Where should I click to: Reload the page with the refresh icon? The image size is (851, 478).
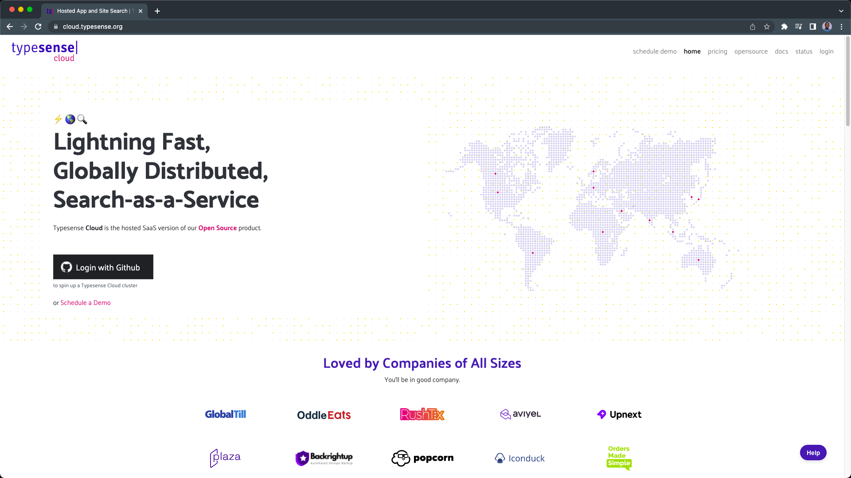click(38, 27)
